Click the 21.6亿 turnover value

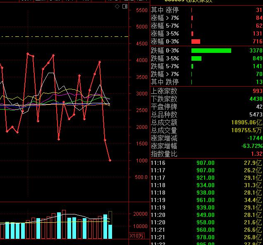(253, 222)
